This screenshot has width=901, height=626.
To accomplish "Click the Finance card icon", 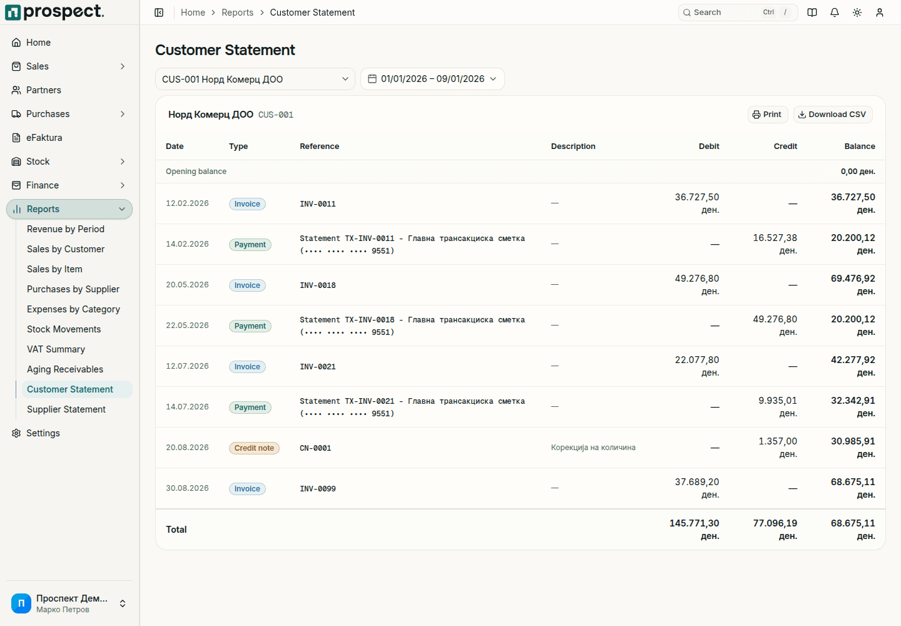I will (16, 185).
